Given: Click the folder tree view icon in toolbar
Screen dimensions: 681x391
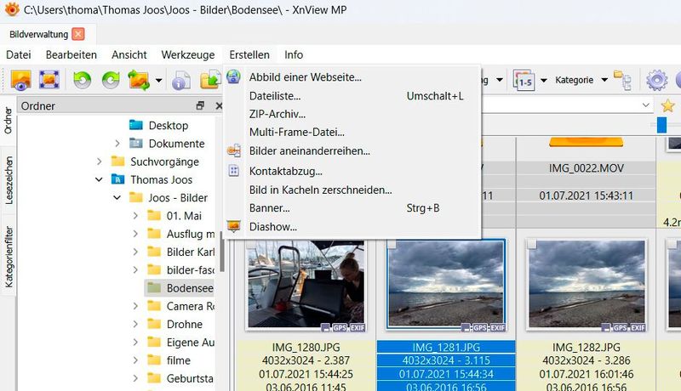Looking at the screenshot, I should [622, 80].
